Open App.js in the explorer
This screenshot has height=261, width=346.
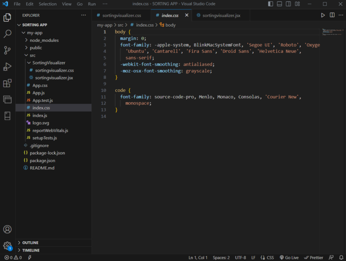tap(38, 93)
